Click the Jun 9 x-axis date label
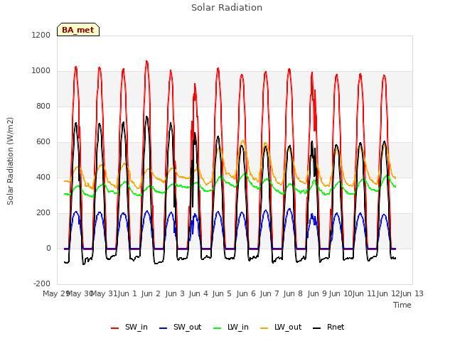 pyautogui.click(x=317, y=293)
